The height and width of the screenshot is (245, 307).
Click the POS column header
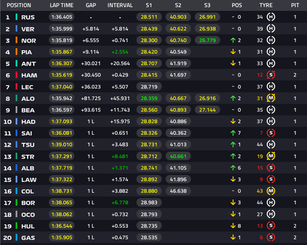click(x=237, y=5)
